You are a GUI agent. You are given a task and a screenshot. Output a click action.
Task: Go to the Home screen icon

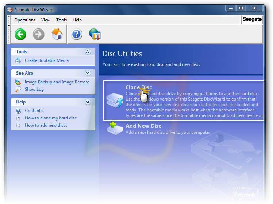coord(57,34)
